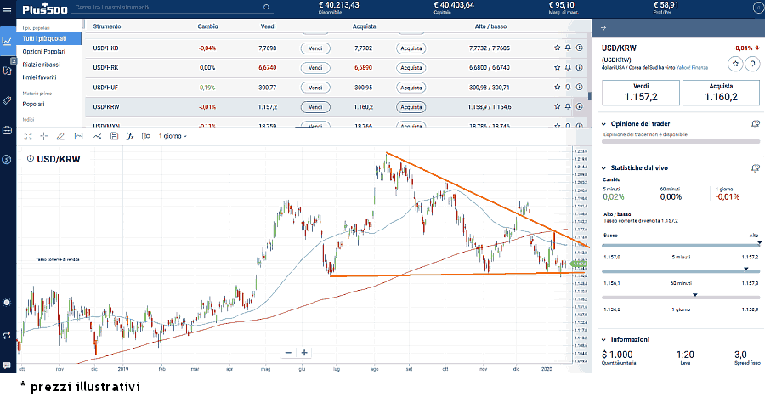Viewport: 765px width, 403px height.
Task: Click the chart zoom in plus button
Action: (x=304, y=352)
